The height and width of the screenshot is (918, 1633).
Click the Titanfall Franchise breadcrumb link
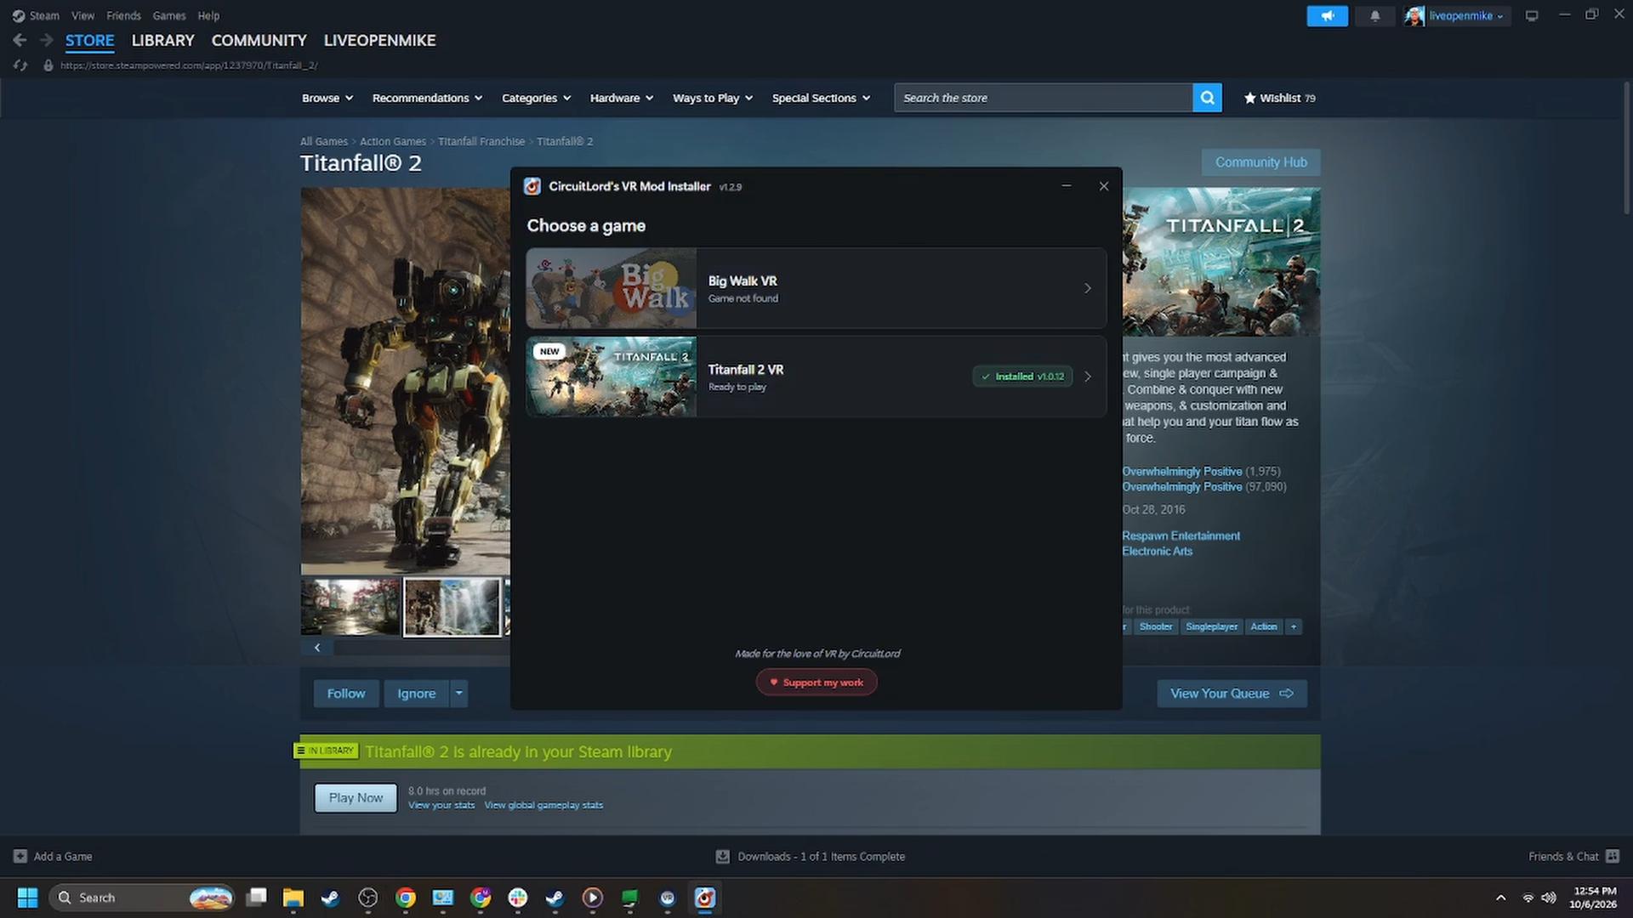(481, 142)
